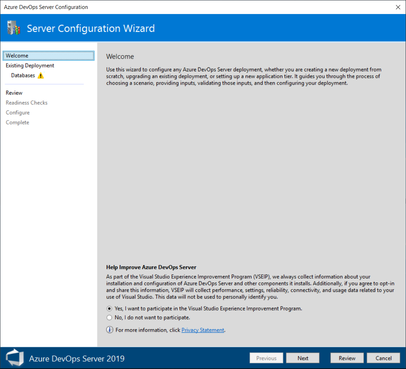This screenshot has height=369, width=406.
Task: Open the Privacy Statement link
Action: click(203, 330)
